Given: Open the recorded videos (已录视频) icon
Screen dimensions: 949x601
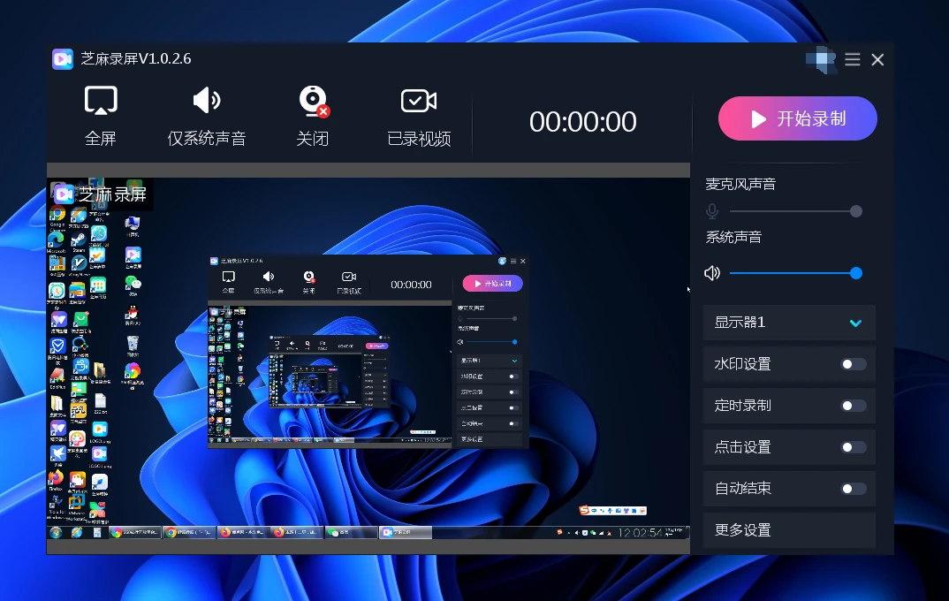Looking at the screenshot, I should point(418,101).
